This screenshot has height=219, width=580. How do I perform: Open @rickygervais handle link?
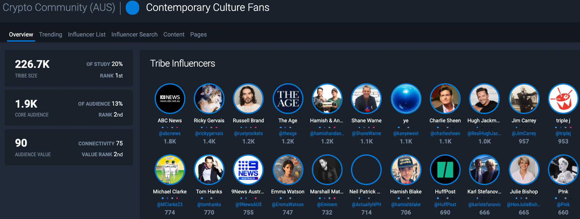click(x=209, y=134)
